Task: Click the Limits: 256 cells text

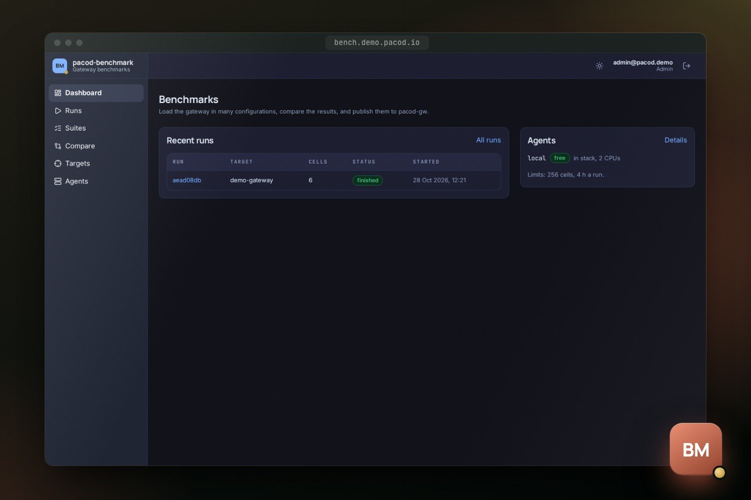Action: pos(566,175)
